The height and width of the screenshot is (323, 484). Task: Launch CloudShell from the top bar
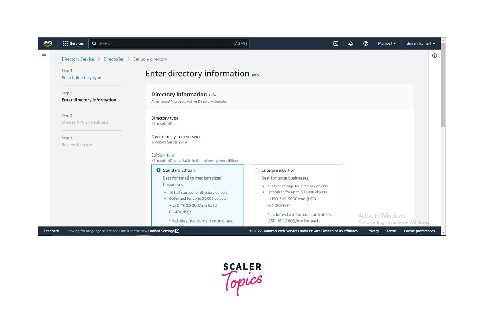(x=336, y=43)
